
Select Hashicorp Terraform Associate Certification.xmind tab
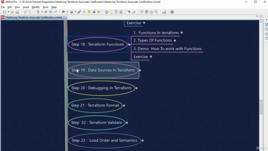33,17
